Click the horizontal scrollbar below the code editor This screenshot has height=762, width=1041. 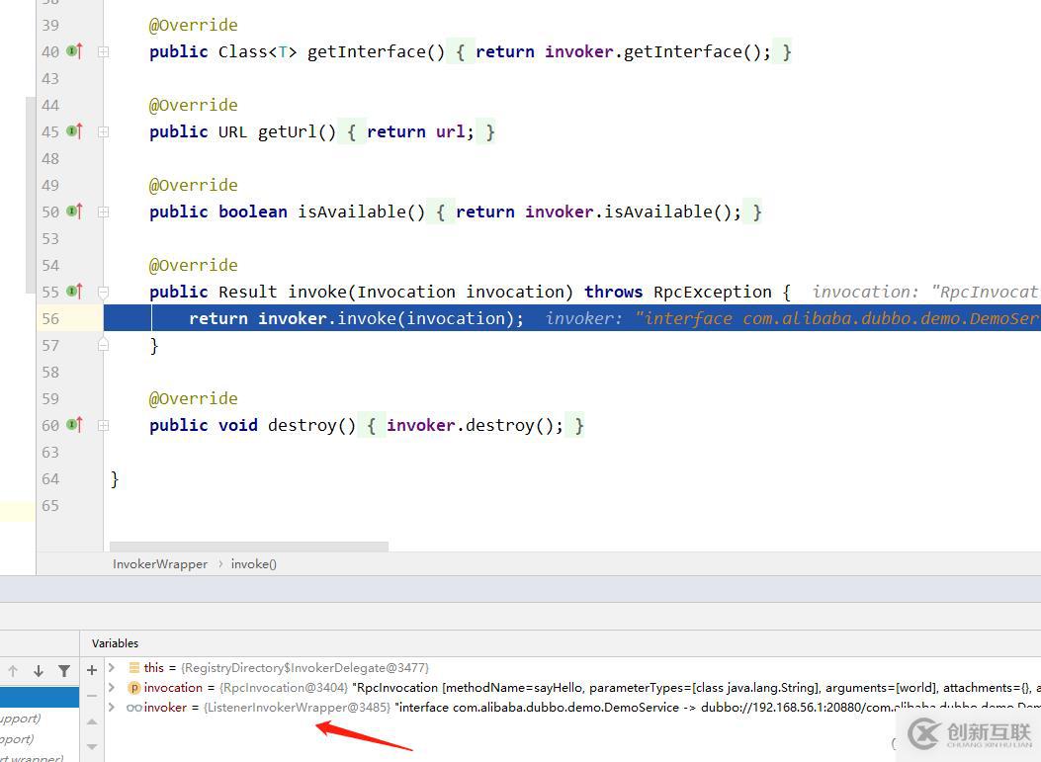249,546
